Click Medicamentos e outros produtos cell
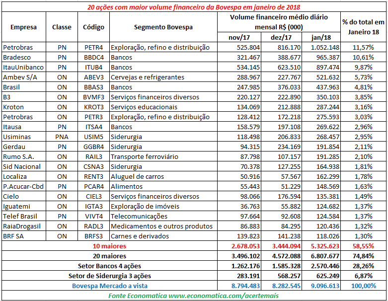The image size is (388, 301). coord(163,226)
